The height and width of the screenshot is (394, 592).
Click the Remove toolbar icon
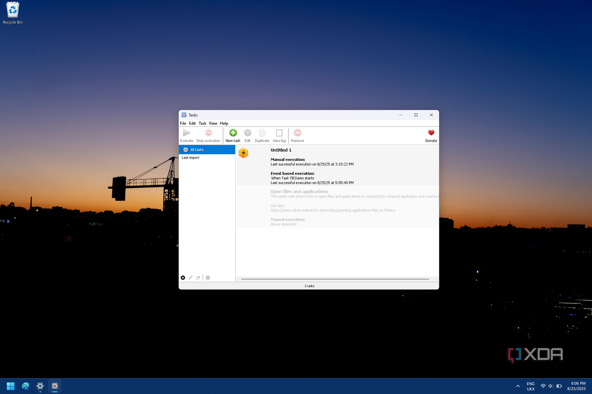click(297, 133)
